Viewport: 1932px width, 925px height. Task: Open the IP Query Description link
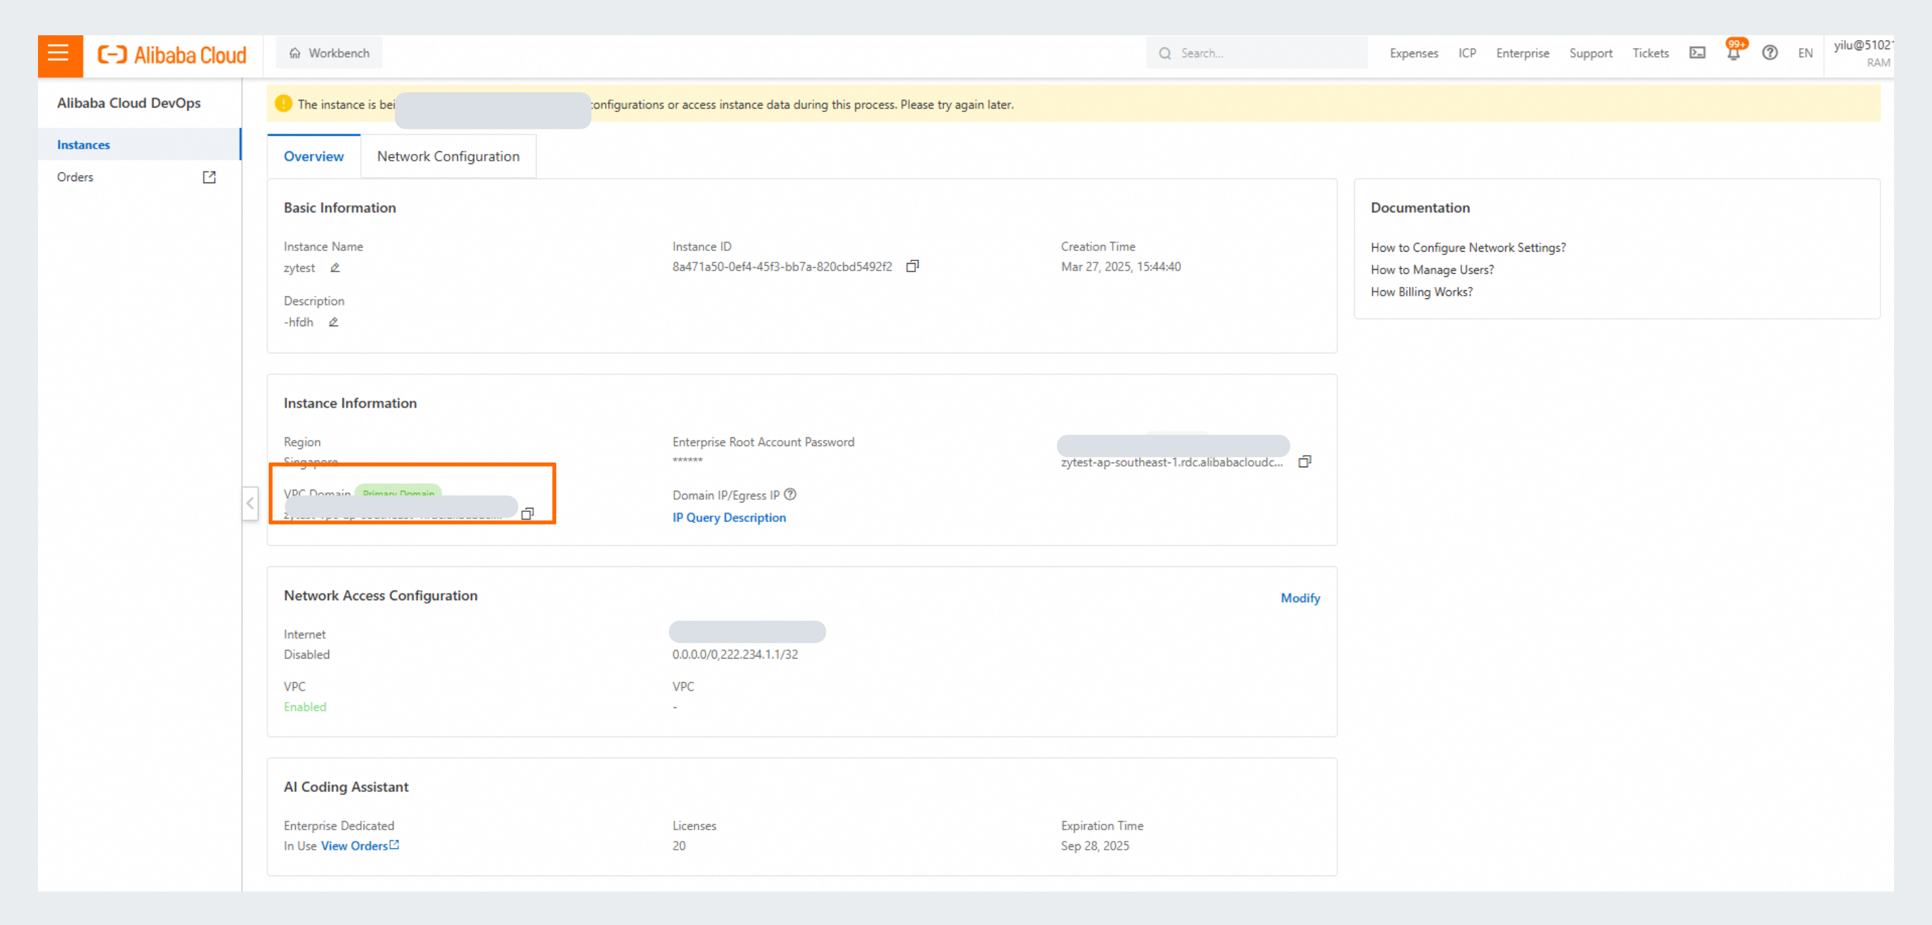click(729, 517)
